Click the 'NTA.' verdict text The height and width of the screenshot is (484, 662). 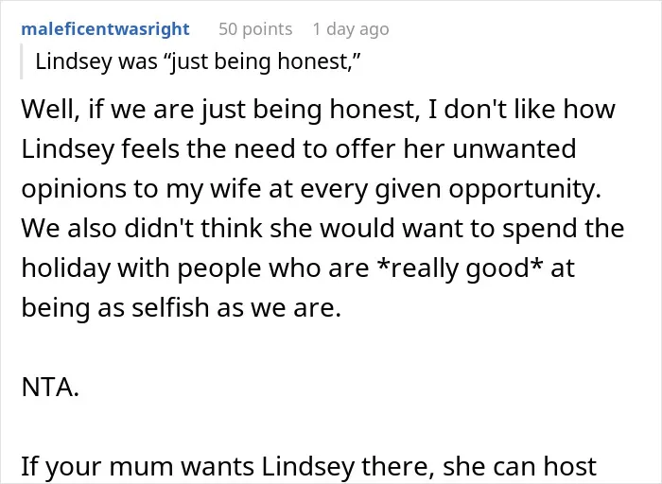click(50, 387)
